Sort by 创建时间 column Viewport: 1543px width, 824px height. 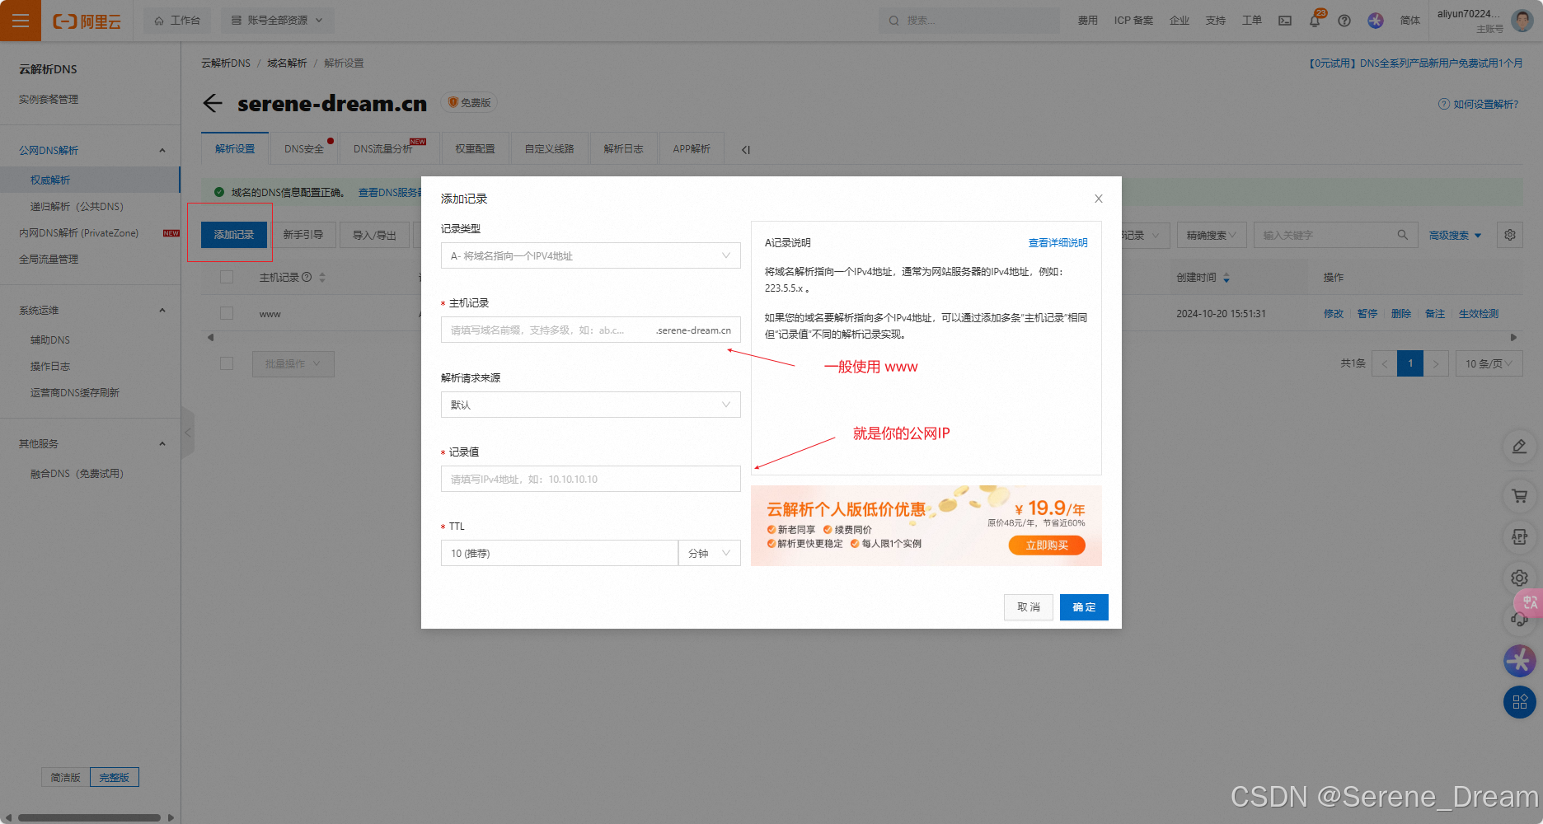[1226, 278]
